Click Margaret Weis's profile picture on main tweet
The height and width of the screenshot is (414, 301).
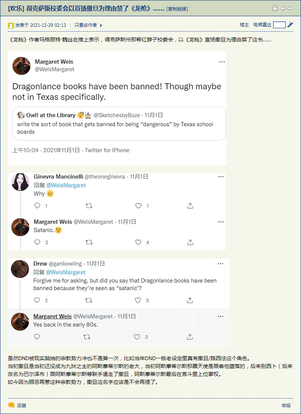tap(21, 66)
